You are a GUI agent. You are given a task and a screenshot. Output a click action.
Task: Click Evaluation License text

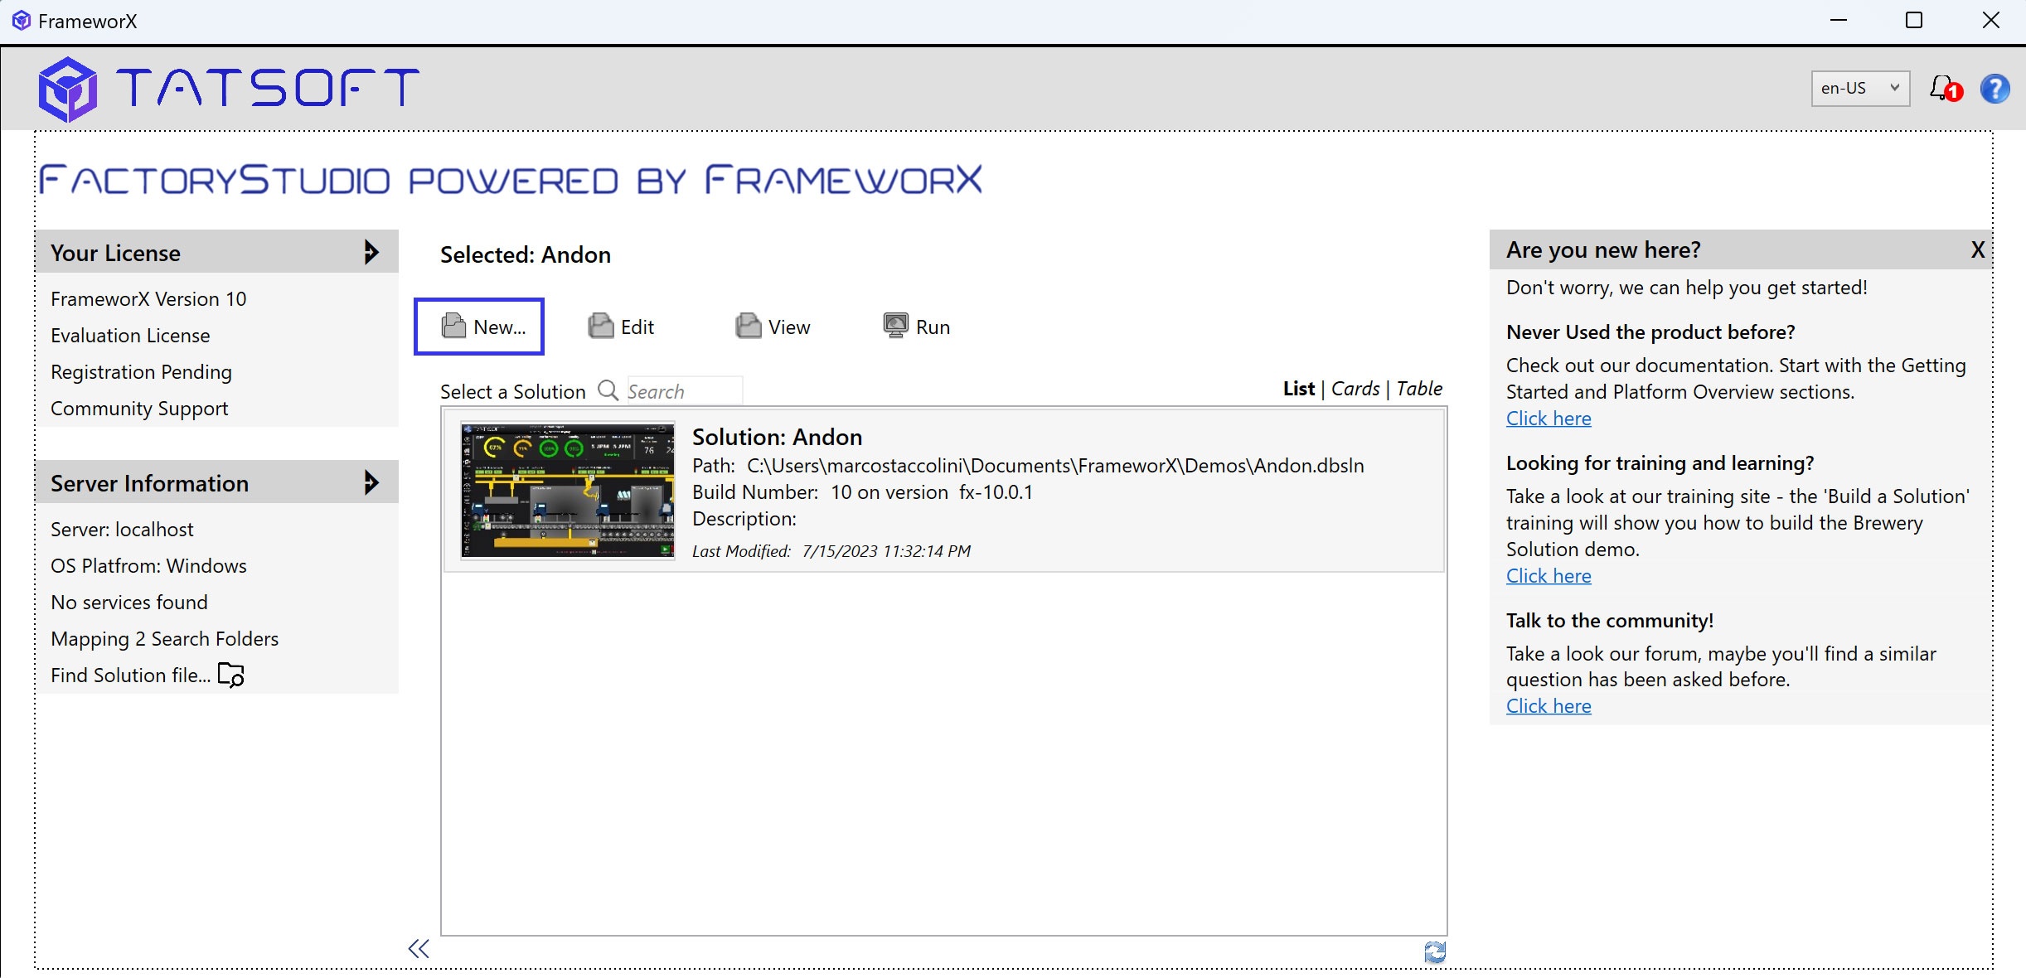[130, 336]
